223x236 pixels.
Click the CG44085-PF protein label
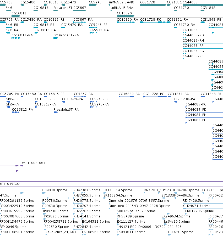195,120
